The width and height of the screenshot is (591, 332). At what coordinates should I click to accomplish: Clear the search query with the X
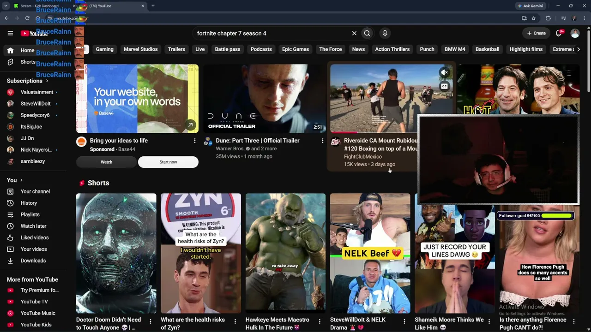click(354, 33)
